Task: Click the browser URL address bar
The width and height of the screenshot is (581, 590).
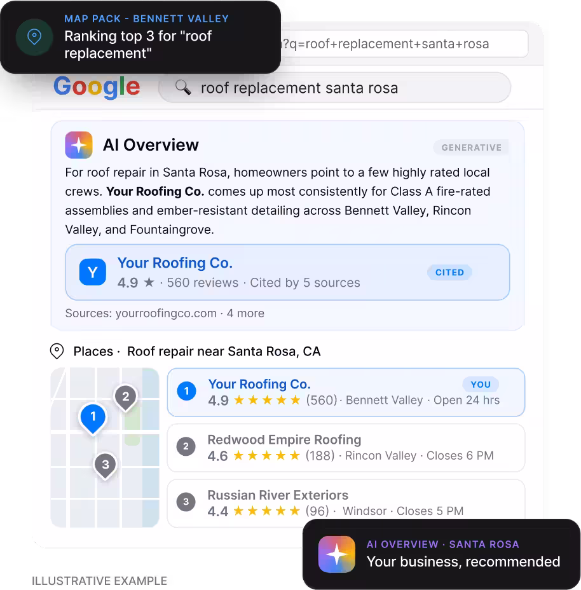Action: [403, 44]
